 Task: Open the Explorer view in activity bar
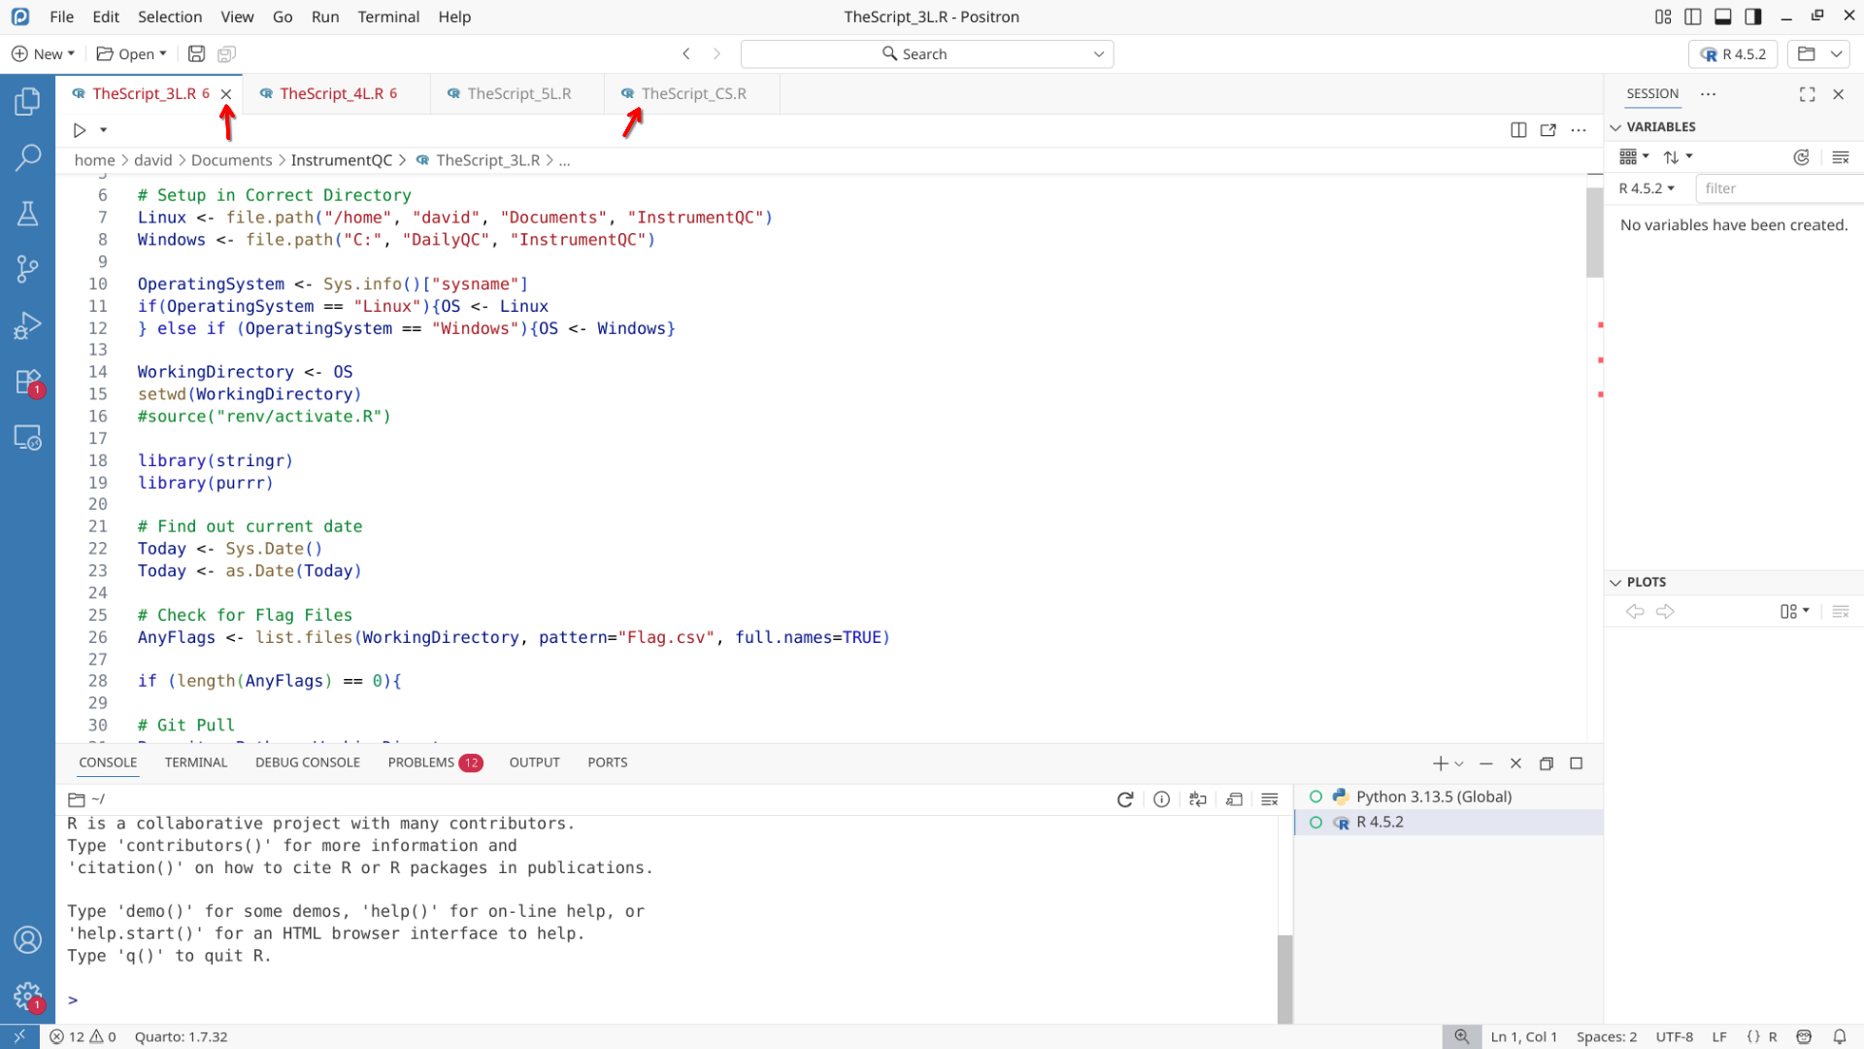click(x=27, y=101)
